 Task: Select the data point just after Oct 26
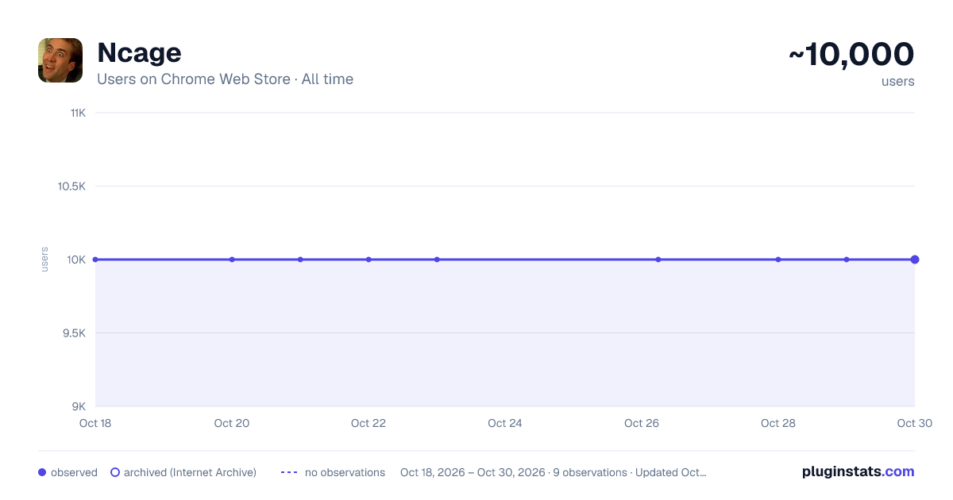pos(658,260)
